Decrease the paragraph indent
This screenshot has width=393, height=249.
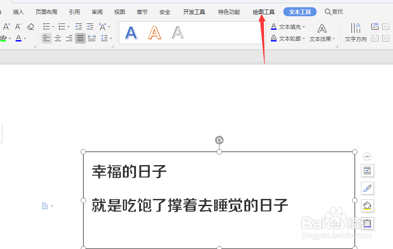[79, 27]
